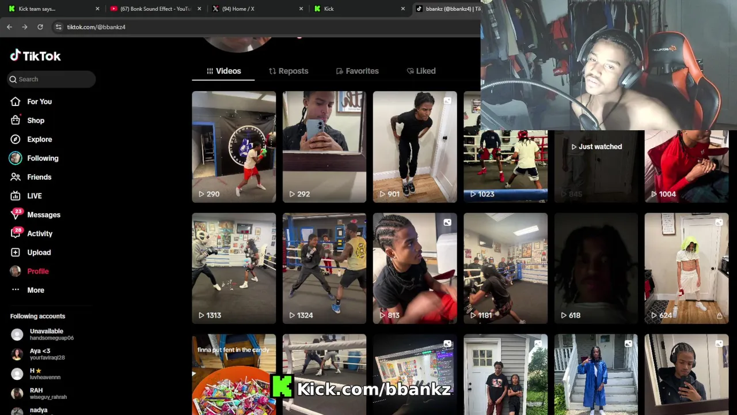Click the Liked heart icon
Viewport: 737px width, 415px height.
coord(410,71)
